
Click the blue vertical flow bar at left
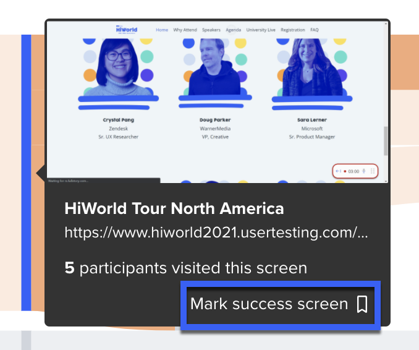[26, 173]
